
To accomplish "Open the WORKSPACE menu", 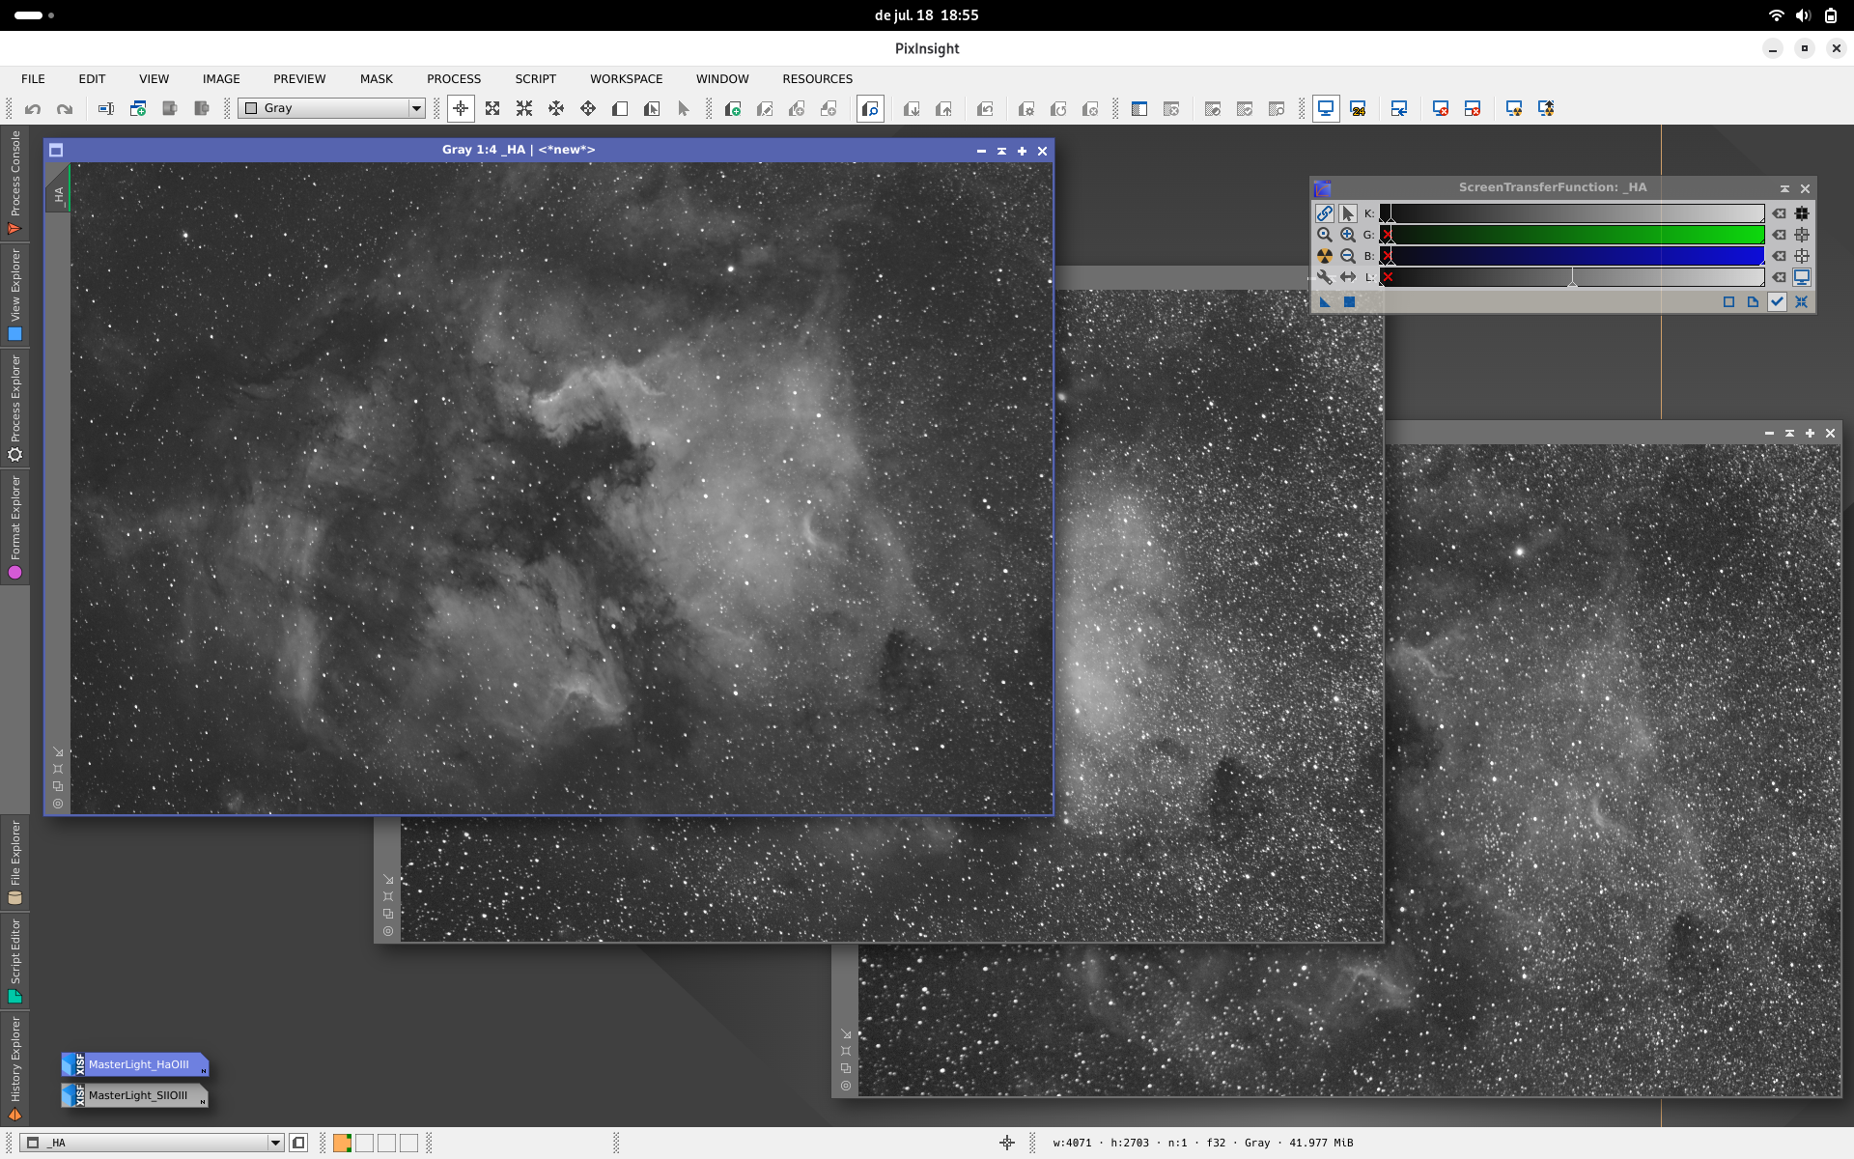I will pyautogui.click(x=627, y=79).
